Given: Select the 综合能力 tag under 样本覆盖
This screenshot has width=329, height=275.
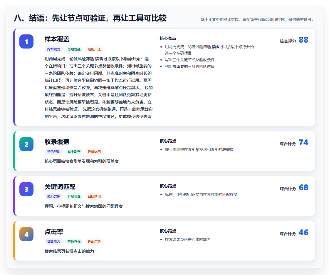Looking at the screenshot, I should point(54,49).
